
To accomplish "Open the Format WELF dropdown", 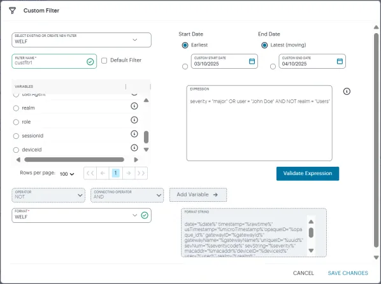I will coord(82,215).
